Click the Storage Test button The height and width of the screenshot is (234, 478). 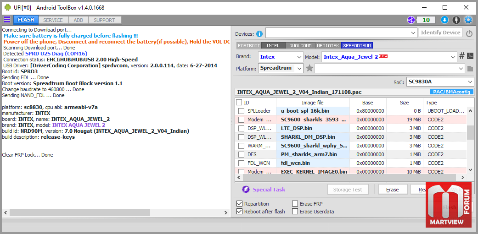[348, 190]
